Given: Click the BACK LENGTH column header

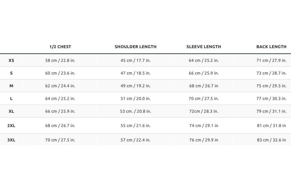Looking at the screenshot, I should point(271,46).
